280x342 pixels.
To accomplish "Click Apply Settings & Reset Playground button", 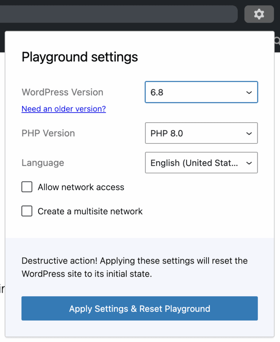I will click(x=140, y=308).
